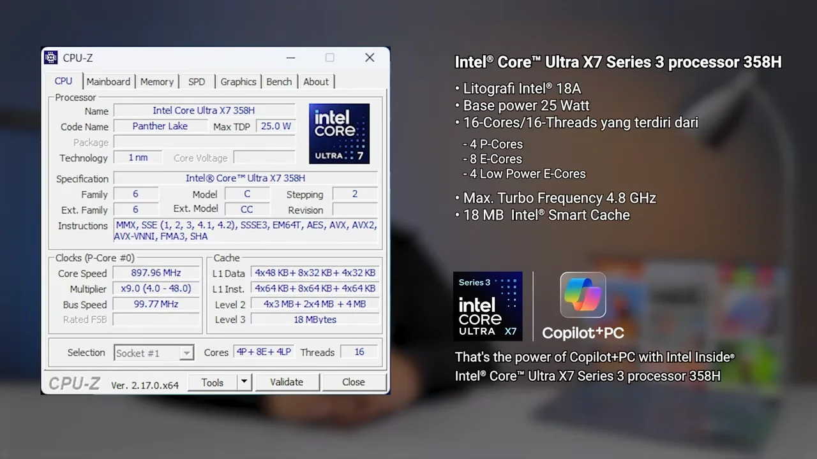Click the Instructions list text

coord(246,231)
